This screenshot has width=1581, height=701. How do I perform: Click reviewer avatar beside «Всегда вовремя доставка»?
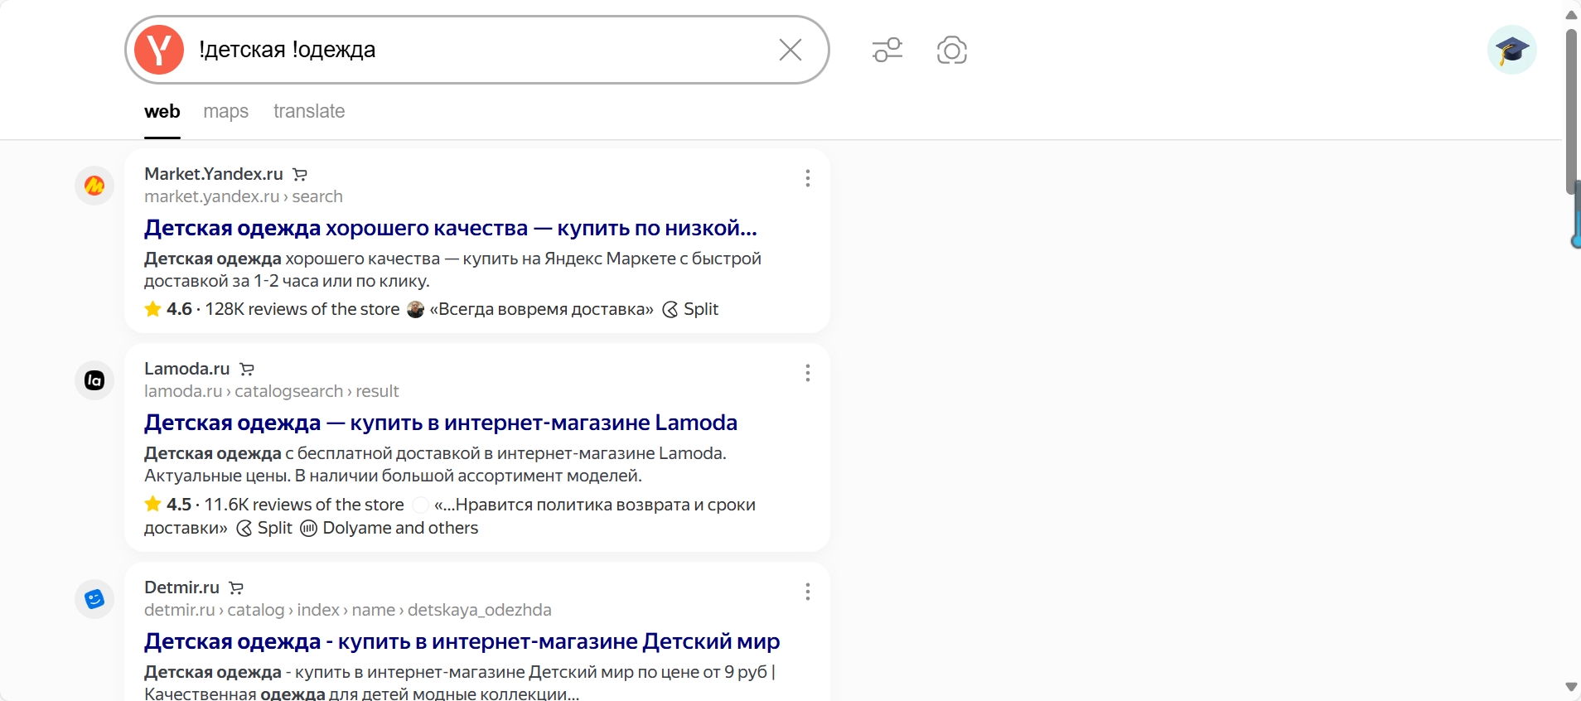coord(416,310)
